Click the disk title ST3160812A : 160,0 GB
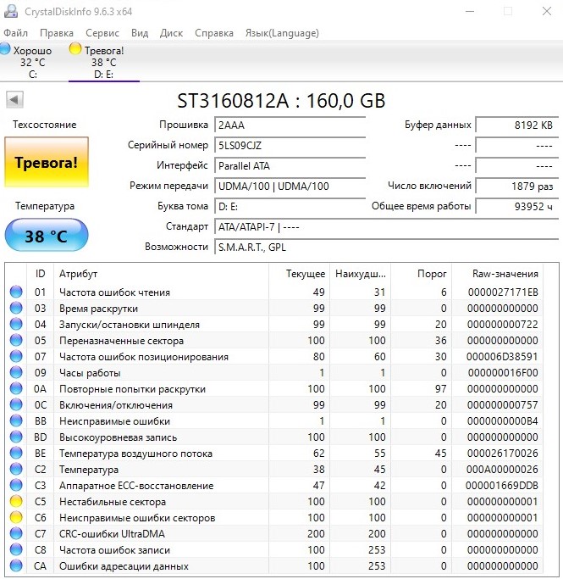 (281, 100)
